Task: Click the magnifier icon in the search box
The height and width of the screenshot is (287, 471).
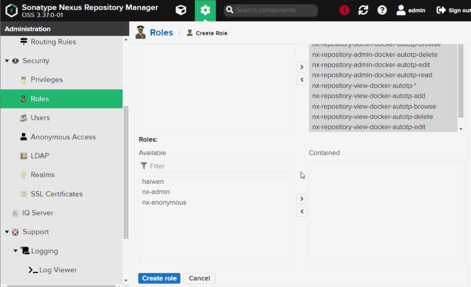Action: point(230,10)
